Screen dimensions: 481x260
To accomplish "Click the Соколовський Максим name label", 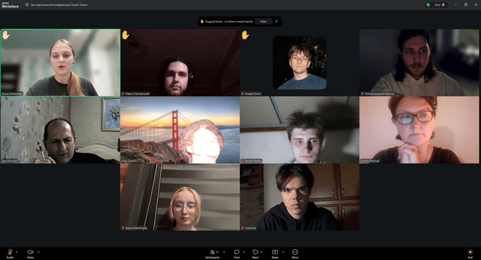I will click(x=378, y=94).
